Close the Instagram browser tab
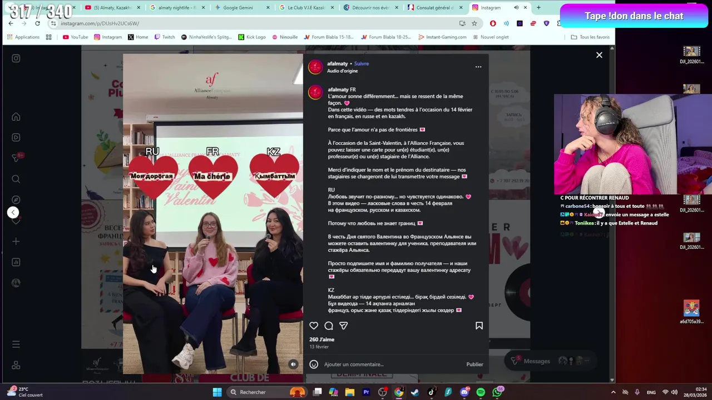Viewport: 712px width, 400px height. tap(525, 8)
